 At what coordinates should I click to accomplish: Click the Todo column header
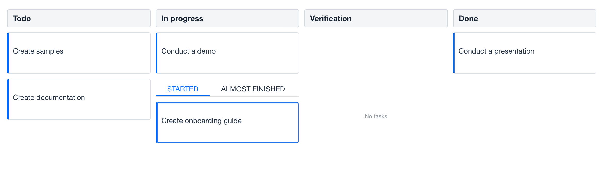click(x=79, y=18)
